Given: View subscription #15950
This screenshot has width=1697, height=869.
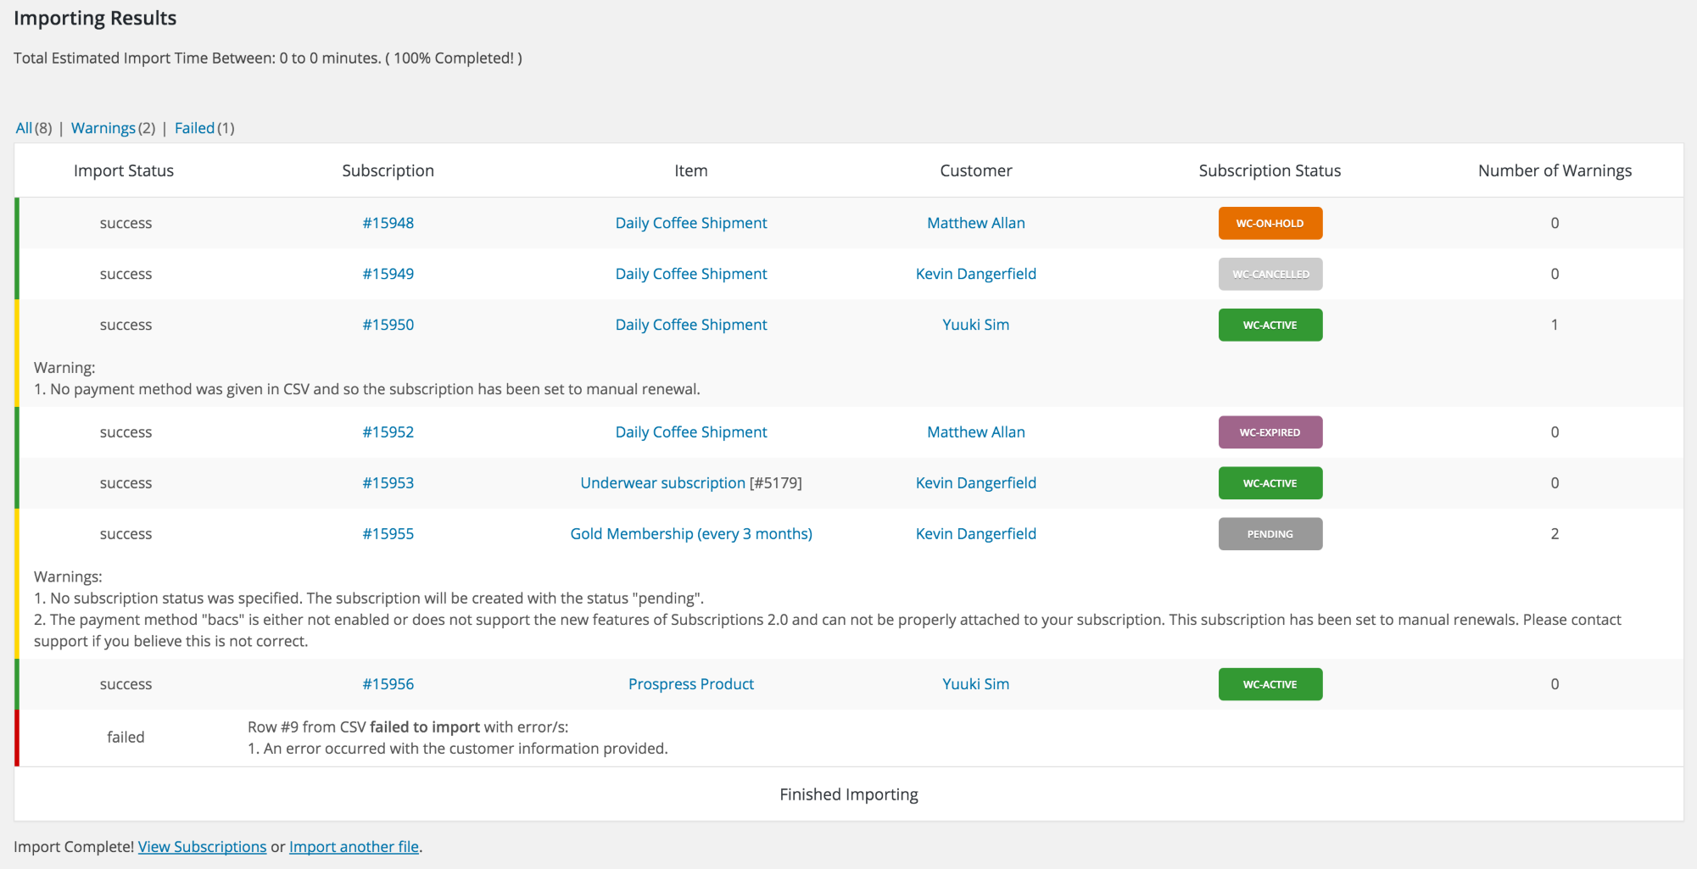Looking at the screenshot, I should coord(388,325).
